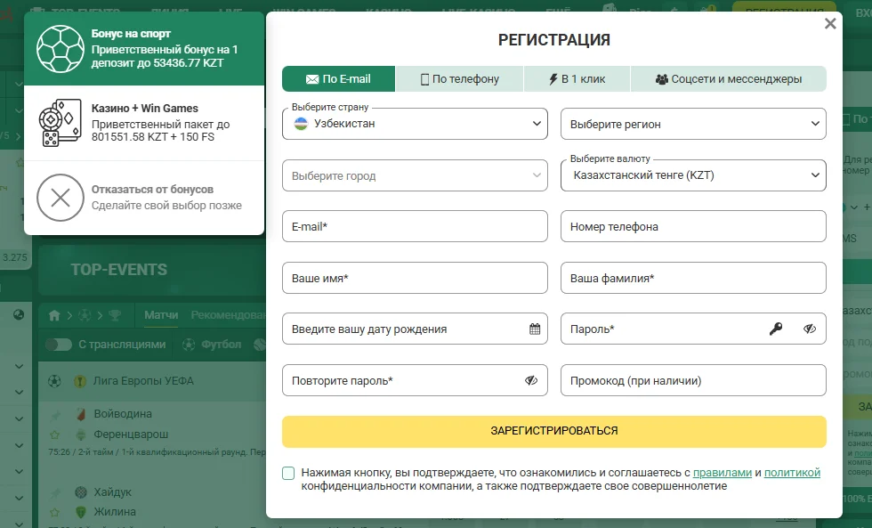Click the Жилина team name
Image resolution: width=872 pixels, height=528 pixels.
[115, 512]
